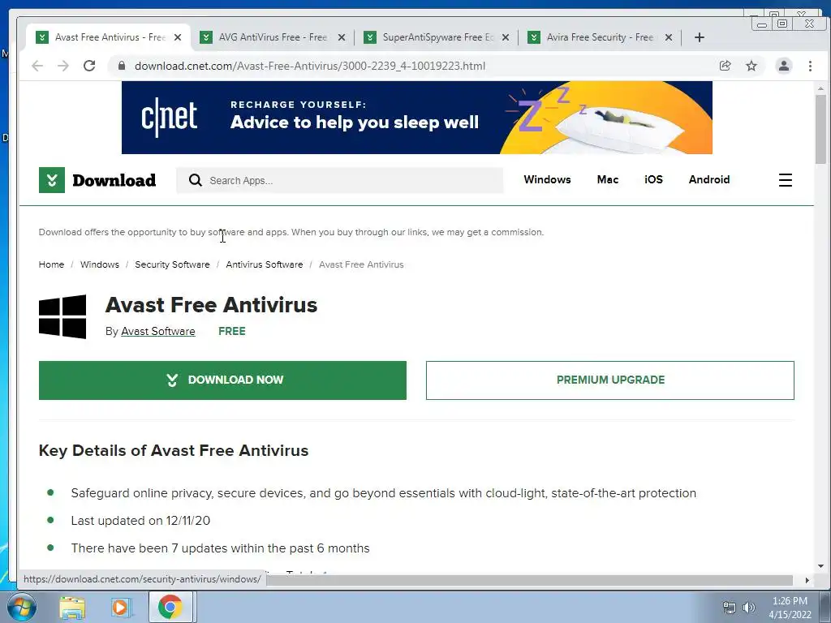Close the Avira Free Security tab
Screen dimensions: 831x623
click(669, 37)
